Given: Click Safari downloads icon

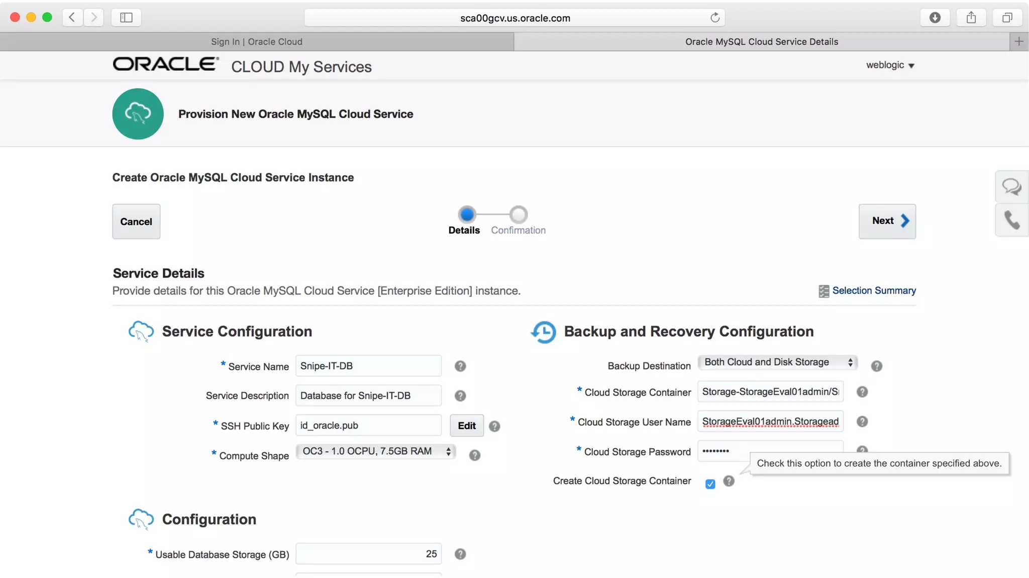Looking at the screenshot, I should pos(935,18).
